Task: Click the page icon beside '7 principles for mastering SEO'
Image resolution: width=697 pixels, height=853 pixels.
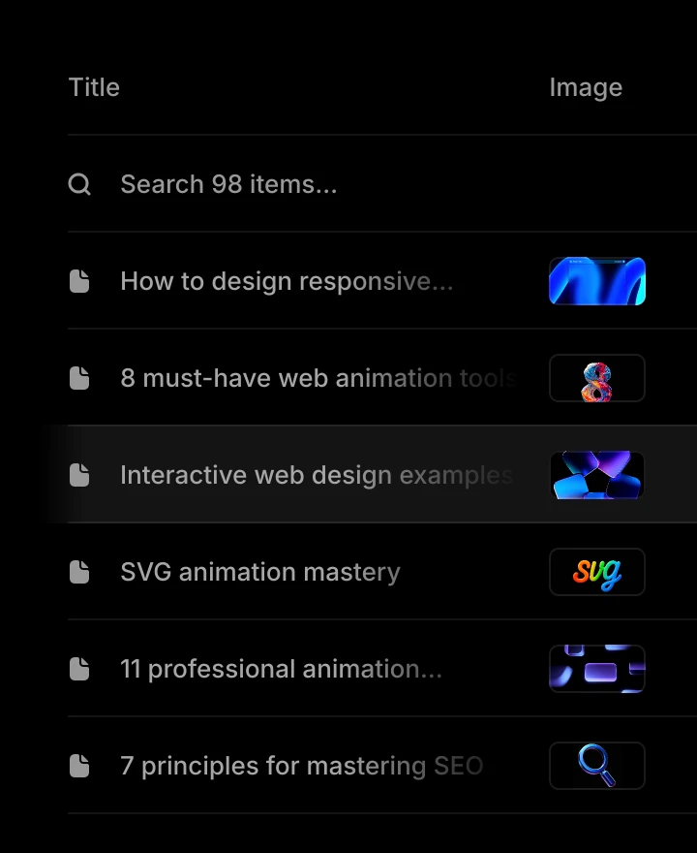Action: (79, 766)
